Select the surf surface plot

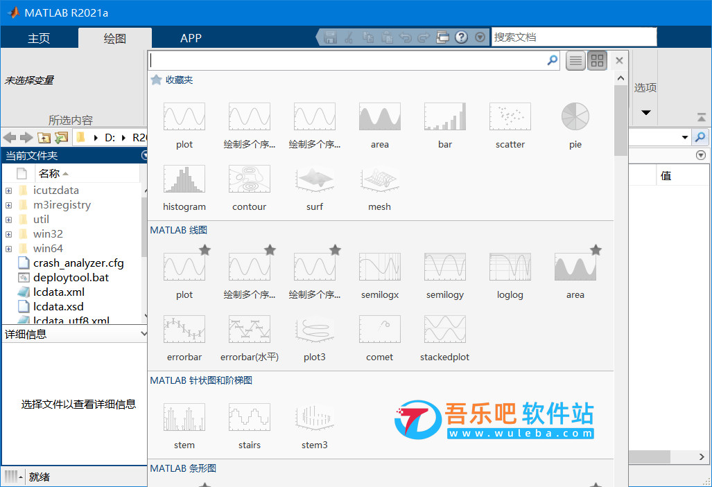coord(314,188)
